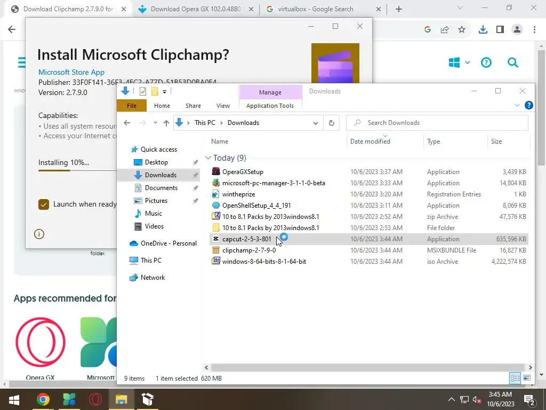Screen dimensions: 546x410
Task: Sort by the Size column header
Action: [496, 141]
